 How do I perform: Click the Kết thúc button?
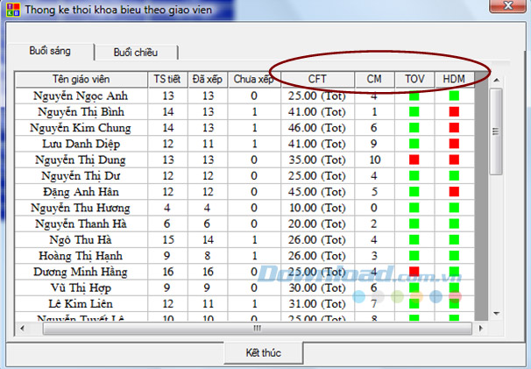pos(264,352)
